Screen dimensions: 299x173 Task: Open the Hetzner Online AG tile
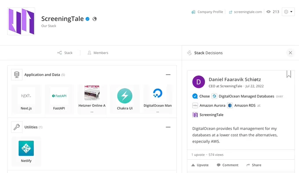tap(92, 99)
